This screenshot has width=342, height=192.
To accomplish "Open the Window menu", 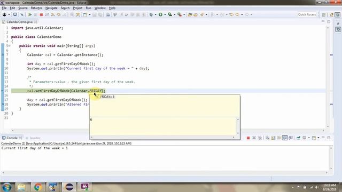I will pyautogui.click(x=100, y=8).
